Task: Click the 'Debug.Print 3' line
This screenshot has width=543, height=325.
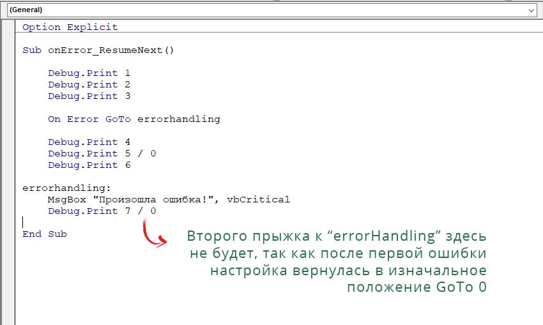Action: click(x=89, y=96)
